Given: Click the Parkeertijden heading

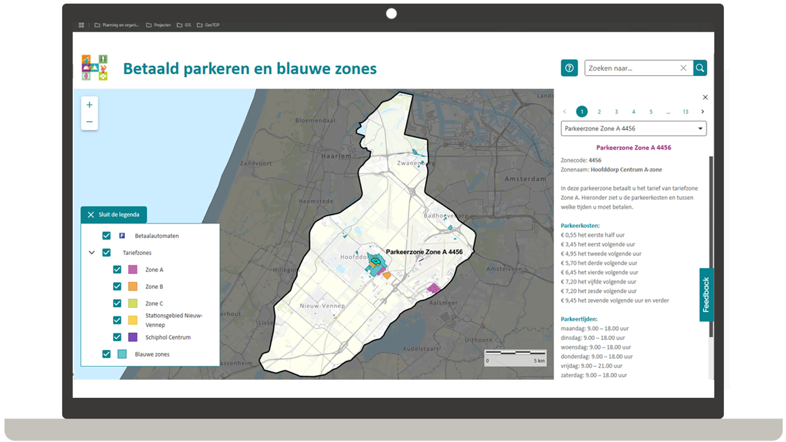Looking at the screenshot, I should 579,319.
